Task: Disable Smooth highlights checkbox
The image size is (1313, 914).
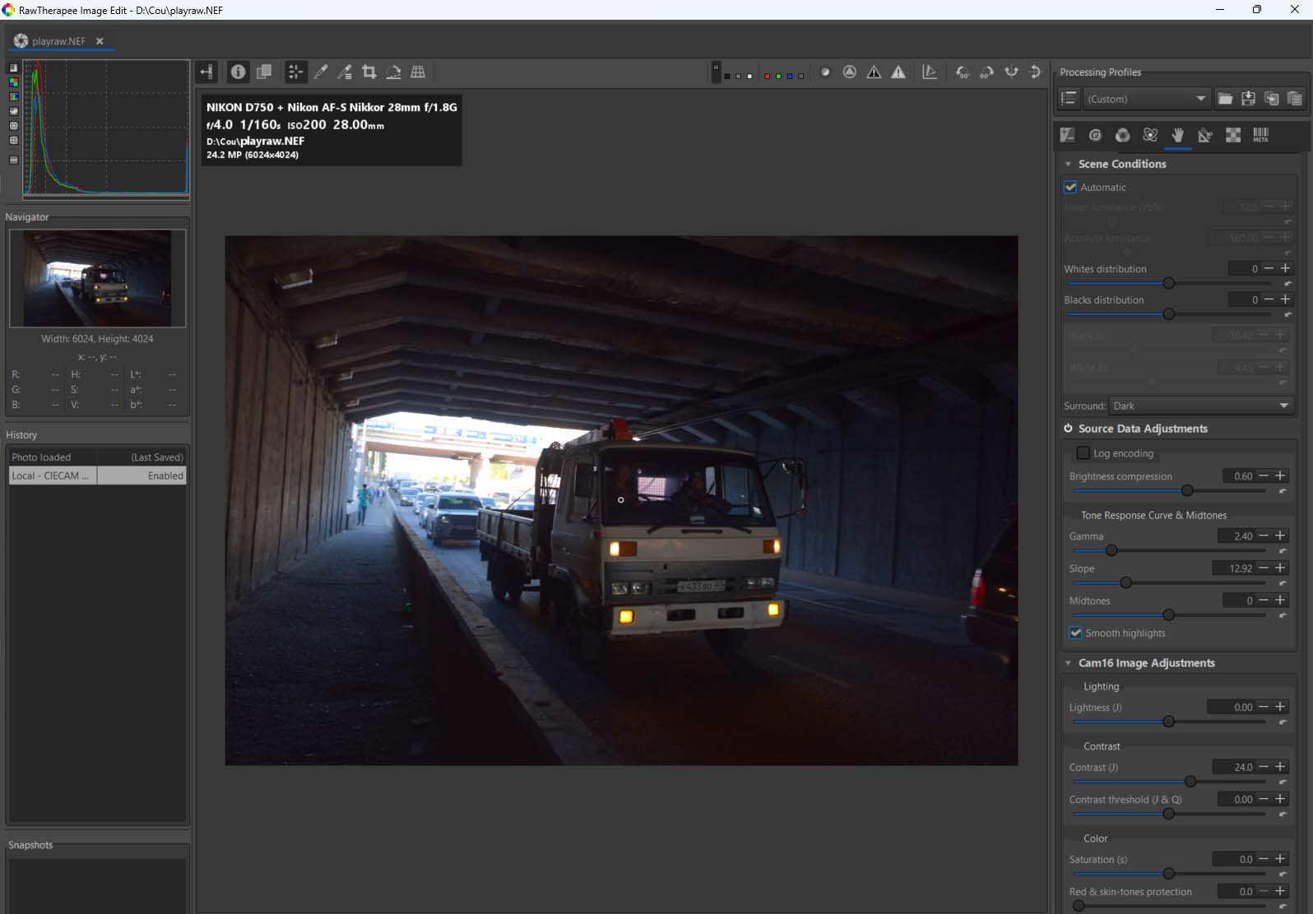Action: tap(1075, 633)
